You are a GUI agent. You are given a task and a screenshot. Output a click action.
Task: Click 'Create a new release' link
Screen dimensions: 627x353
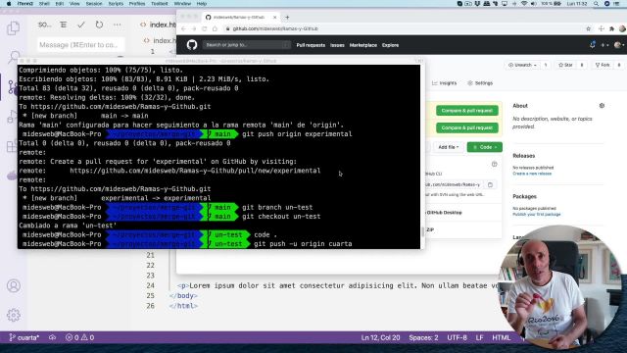point(532,174)
